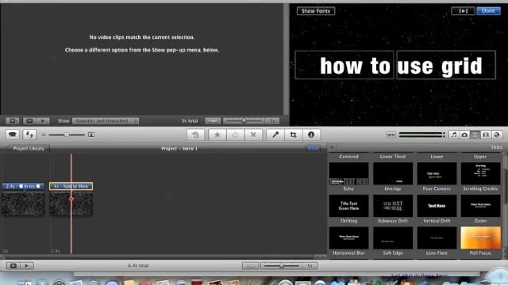Click the red playhead in the project

point(71,199)
